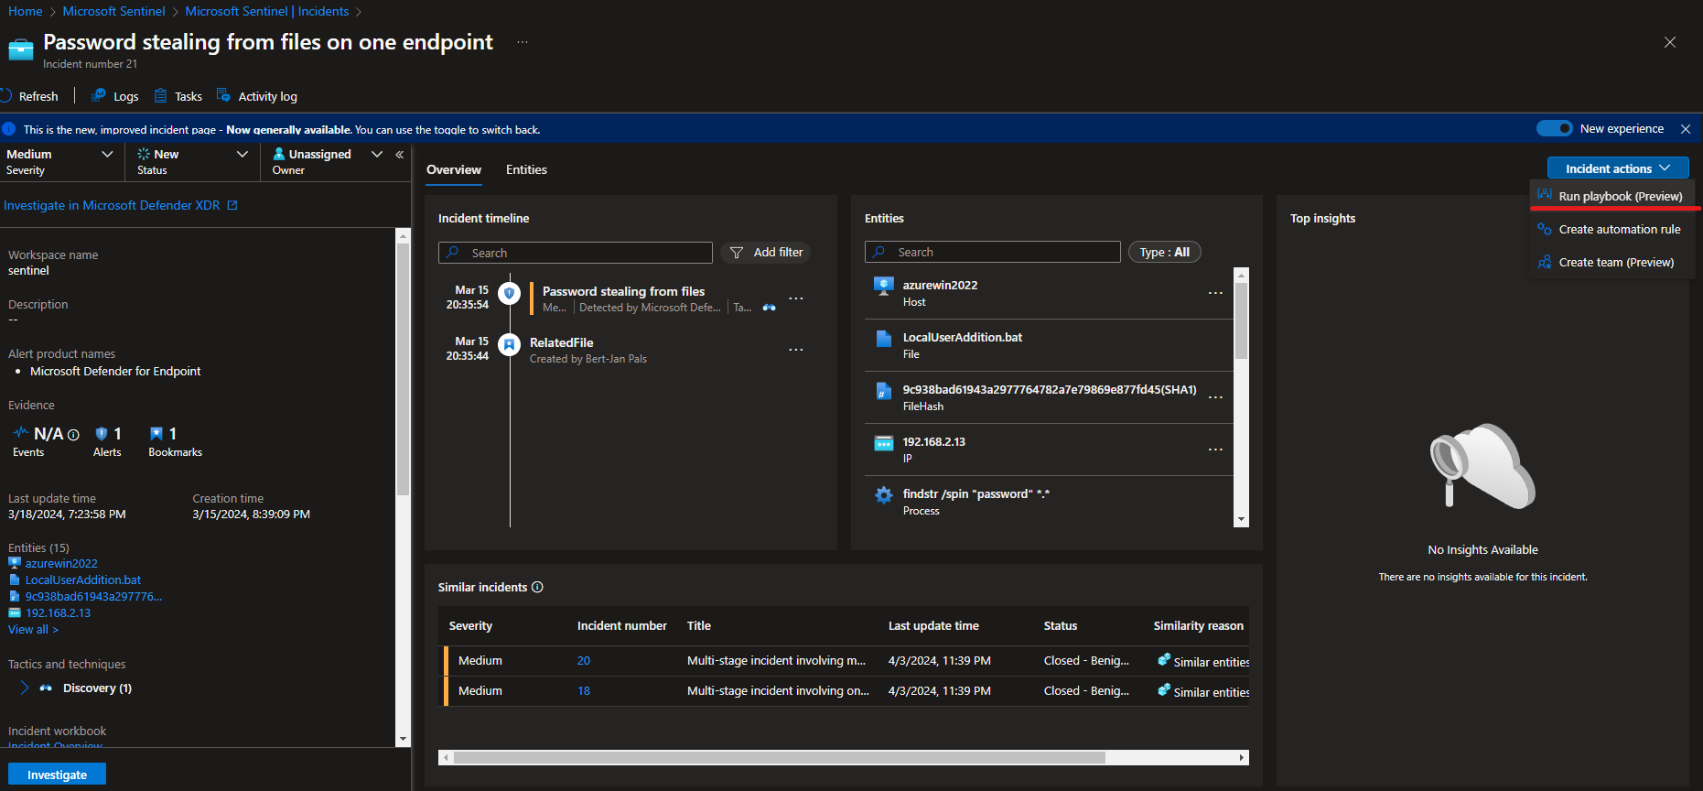Open Logs from the toolbar

[x=115, y=96]
